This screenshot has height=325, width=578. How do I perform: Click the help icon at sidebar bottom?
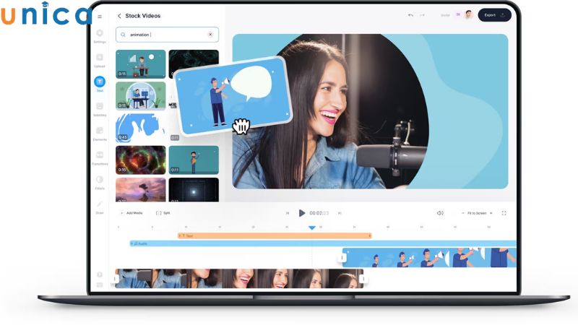(100, 274)
